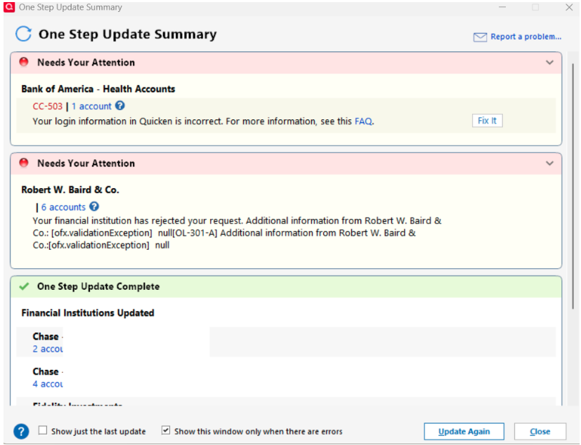Image resolution: width=581 pixels, height=445 pixels.
Task: Click help icon next to 6 accounts
Action: coord(94,206)
